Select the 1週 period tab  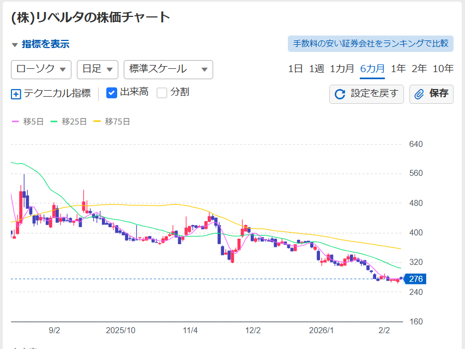click(x=316, y=69)
